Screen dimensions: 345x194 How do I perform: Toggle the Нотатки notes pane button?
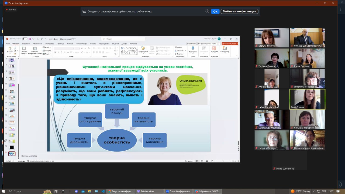[x=189, y=161]
